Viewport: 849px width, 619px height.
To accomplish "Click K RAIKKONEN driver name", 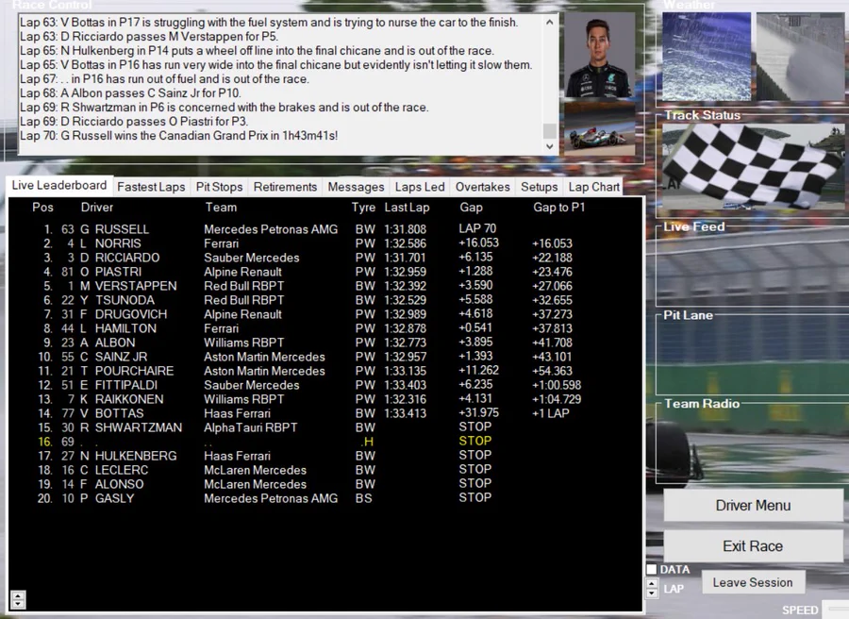I will click(122, 398).
